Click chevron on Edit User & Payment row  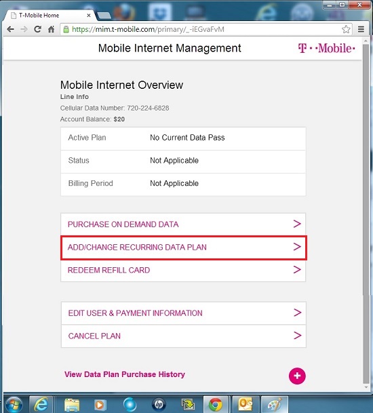pos(298,313)
